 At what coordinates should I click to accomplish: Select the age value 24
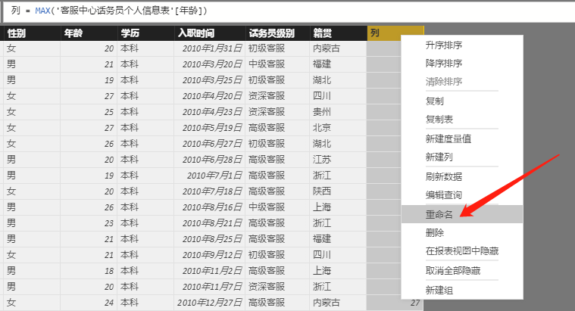[x=109, y=303]
